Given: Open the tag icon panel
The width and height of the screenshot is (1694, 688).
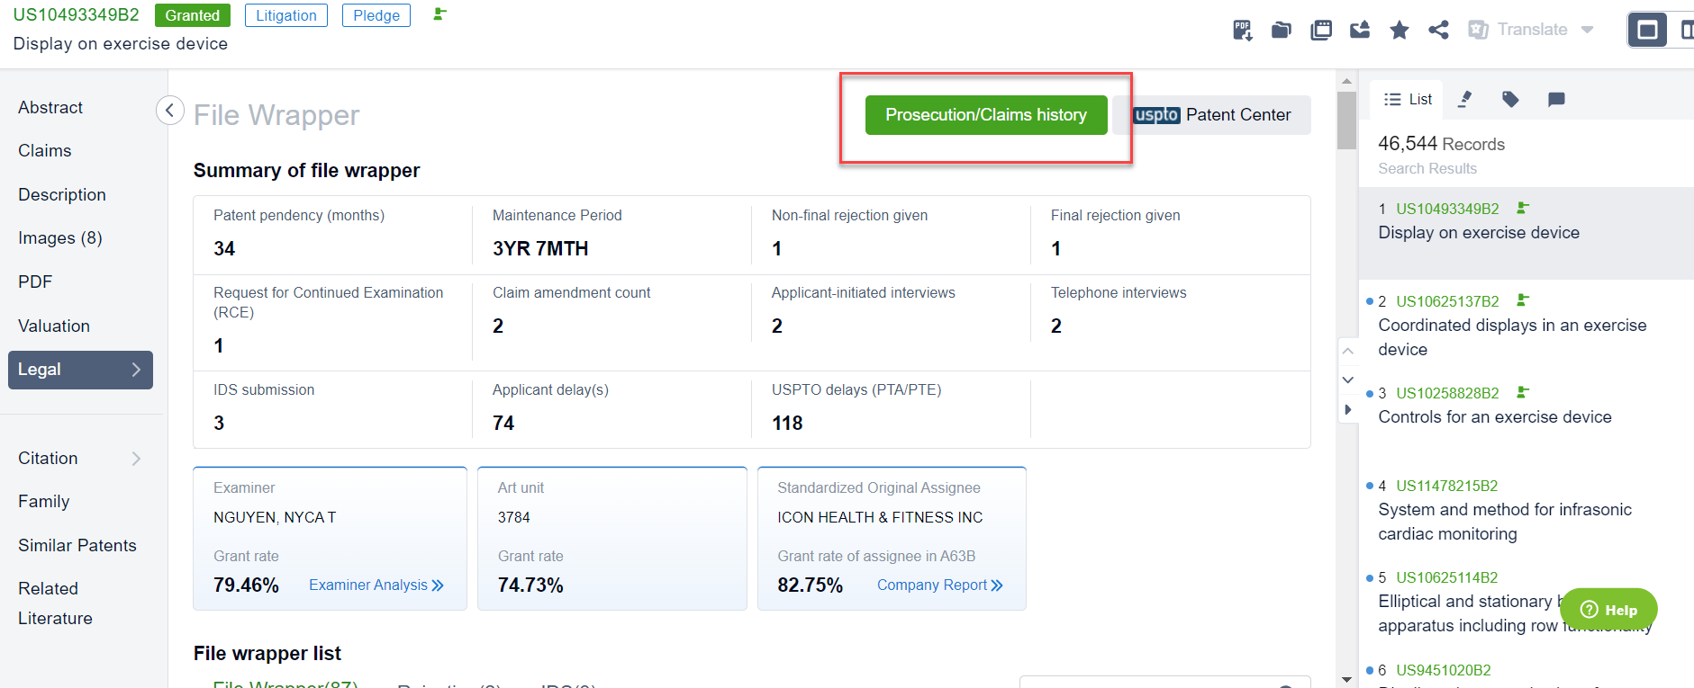Looking at the screenshot, I should coord(1510,99).
